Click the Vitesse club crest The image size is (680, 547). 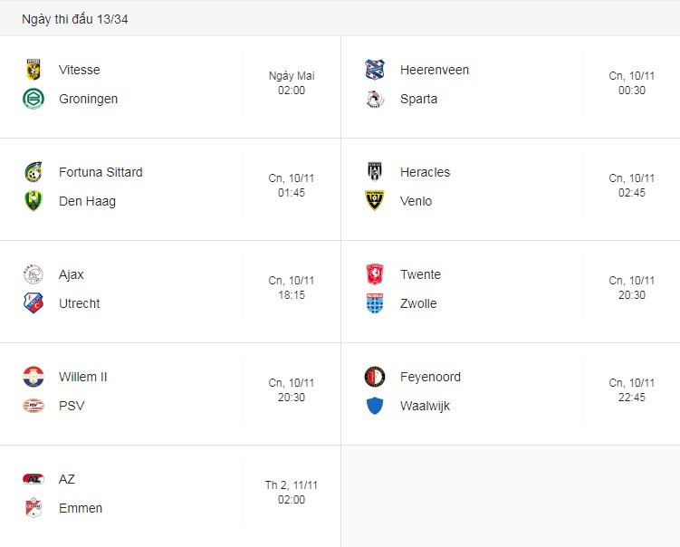34,70
